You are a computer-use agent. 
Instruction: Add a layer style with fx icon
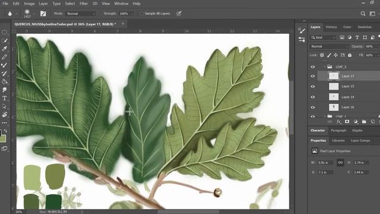(x=338, y=121)
